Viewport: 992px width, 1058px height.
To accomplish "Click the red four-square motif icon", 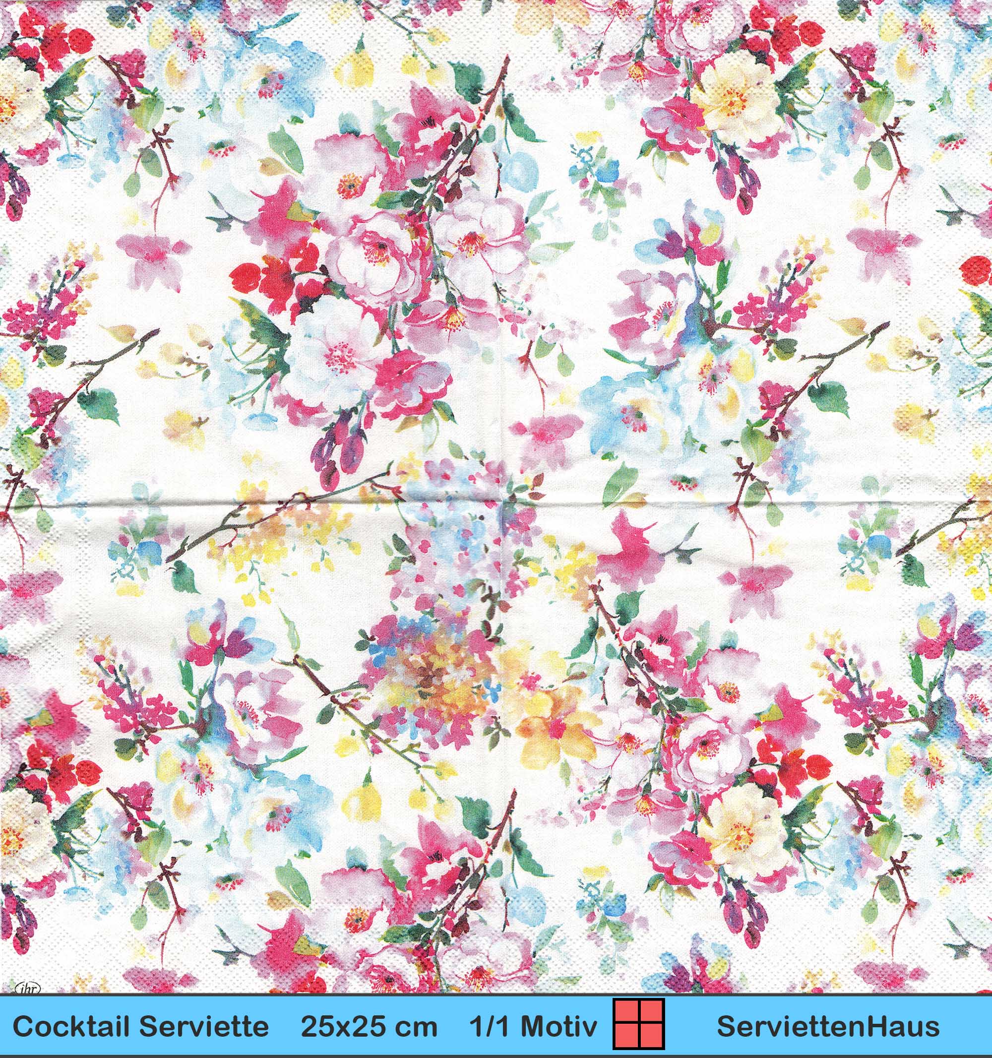I will 639,1024.
